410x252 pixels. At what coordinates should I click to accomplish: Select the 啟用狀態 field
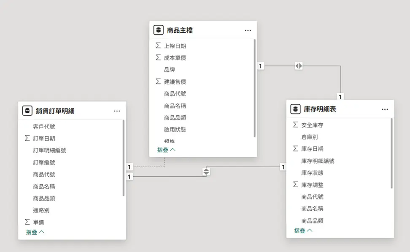tap(175, 130)
